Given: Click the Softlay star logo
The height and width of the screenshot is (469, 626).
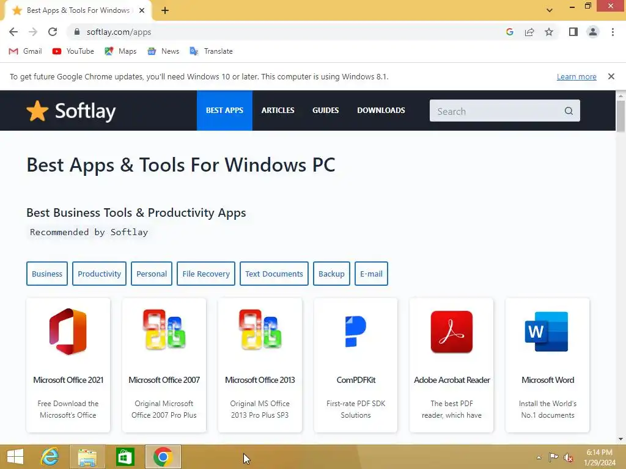Looking at the screenshot, I should 37,111.
